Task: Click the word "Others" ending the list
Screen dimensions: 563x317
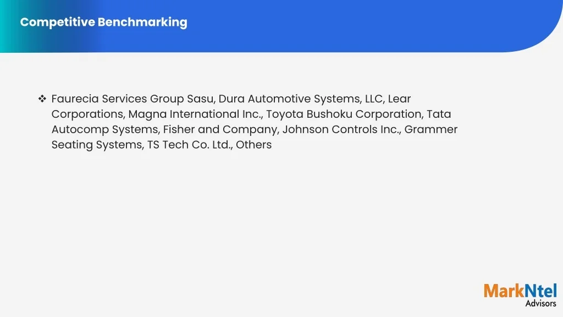Action: click(x=254, y=145)
